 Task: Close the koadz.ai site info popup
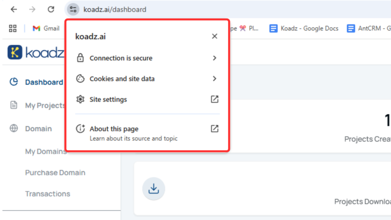(x=215, y=36)
